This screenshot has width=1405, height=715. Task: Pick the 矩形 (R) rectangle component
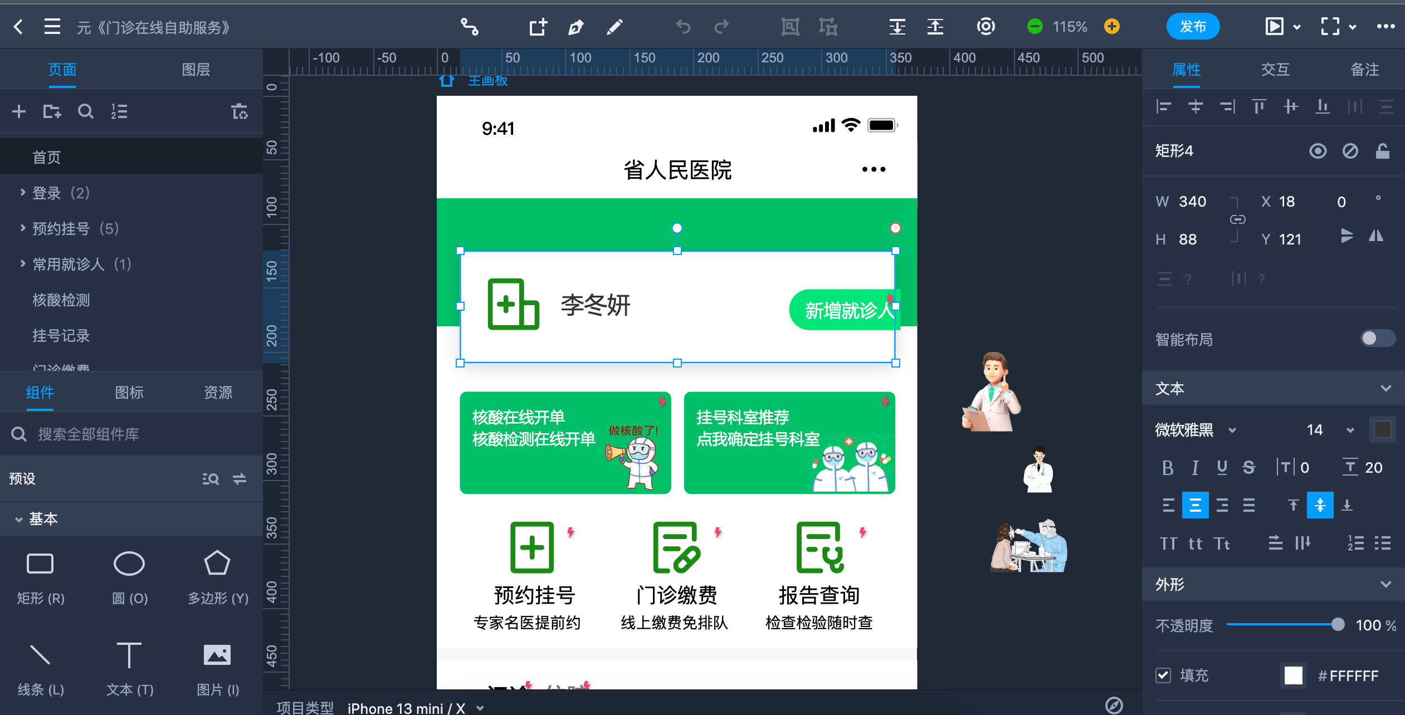40,577
